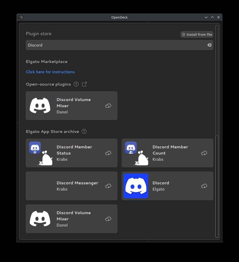
Task: Open the Click here for instructions link
Action: point(50,72)
